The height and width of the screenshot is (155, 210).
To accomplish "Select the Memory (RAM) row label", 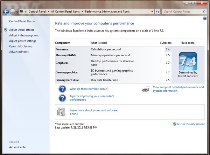I will (66, 55).
